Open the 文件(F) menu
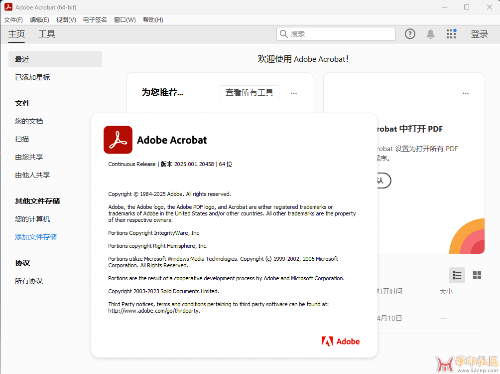500x374 pixels. (13, 20)
